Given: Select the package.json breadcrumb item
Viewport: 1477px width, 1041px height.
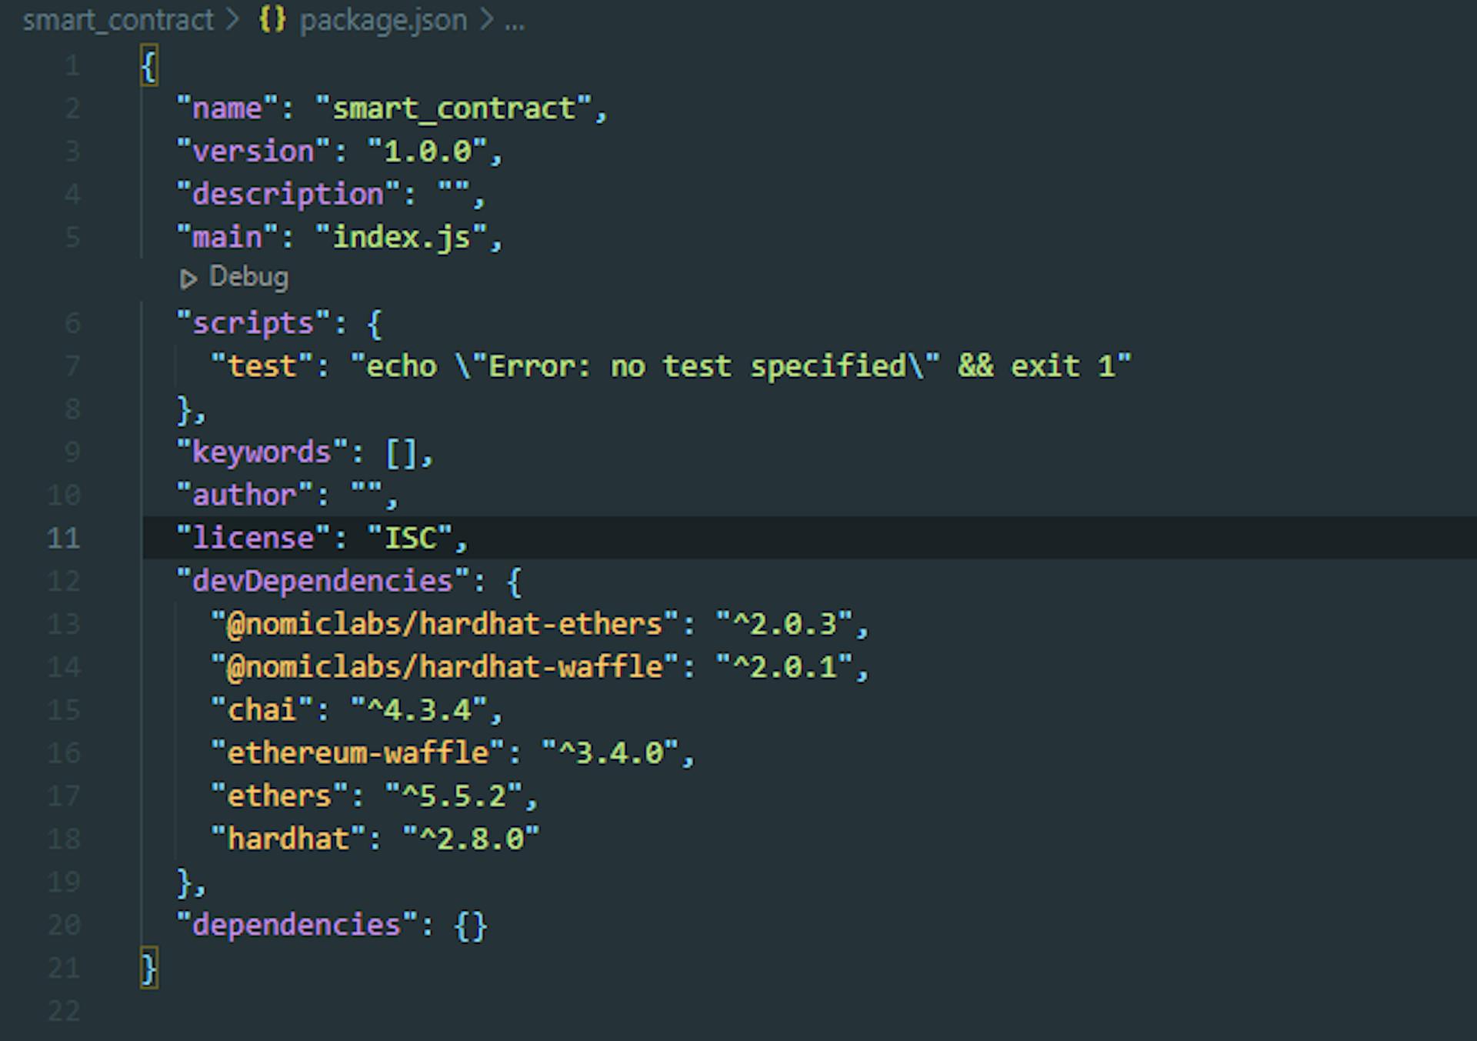Looking at the screenshot, I should pyautogui.click(x=383, y=20).
